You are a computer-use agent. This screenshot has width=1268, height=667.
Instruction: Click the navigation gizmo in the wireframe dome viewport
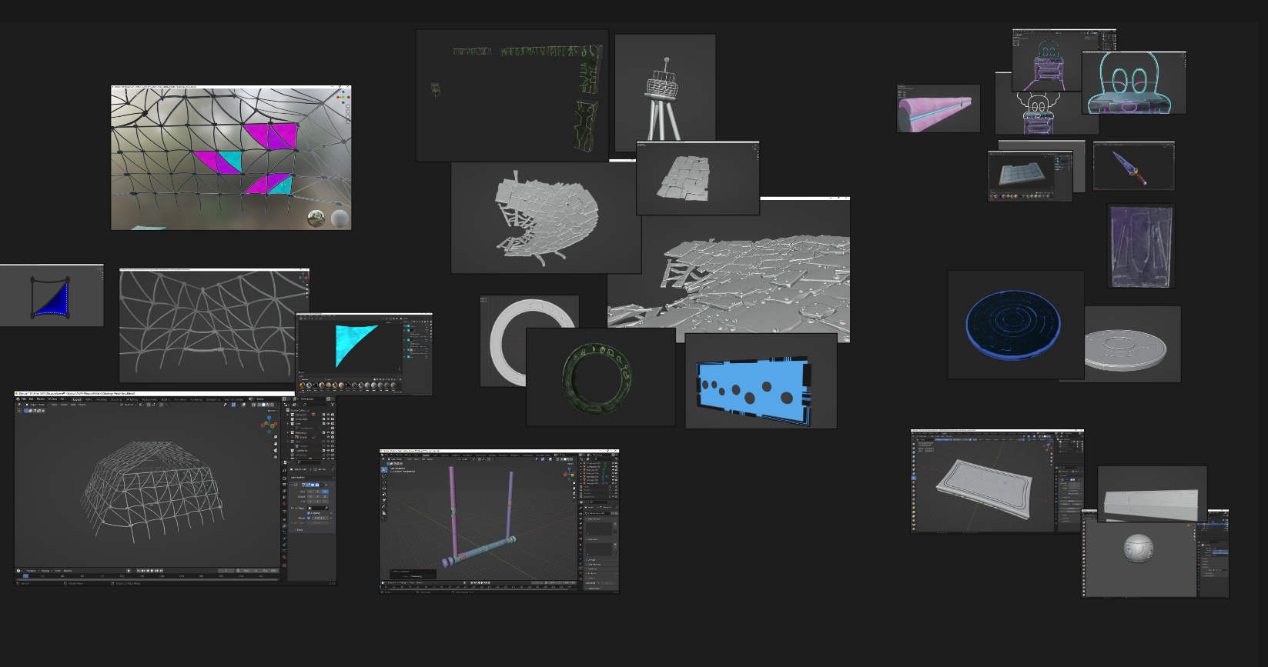click(x=270, y=424)
